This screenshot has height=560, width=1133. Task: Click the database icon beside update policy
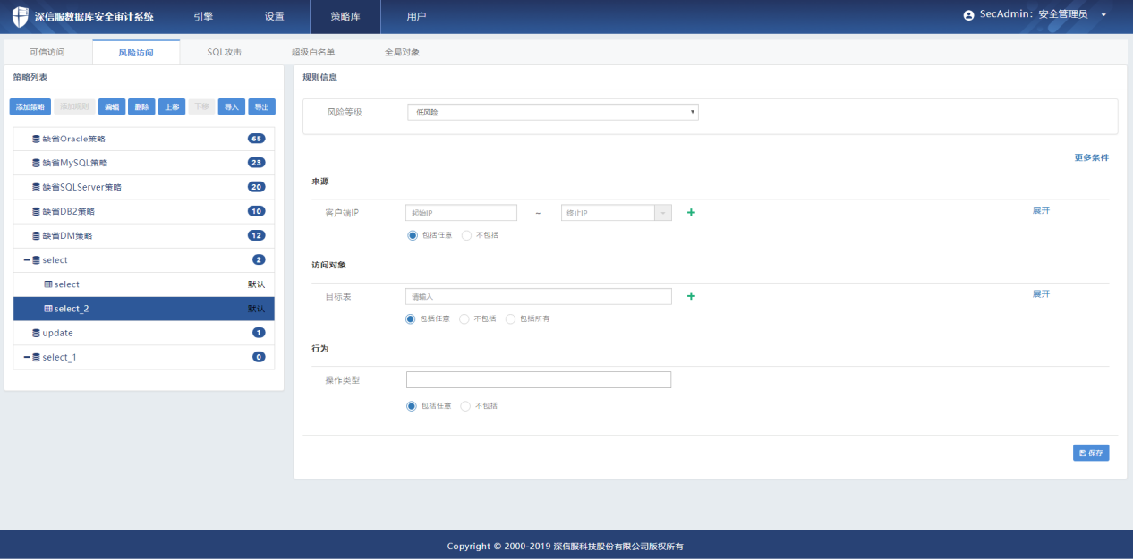coord(36,333)
